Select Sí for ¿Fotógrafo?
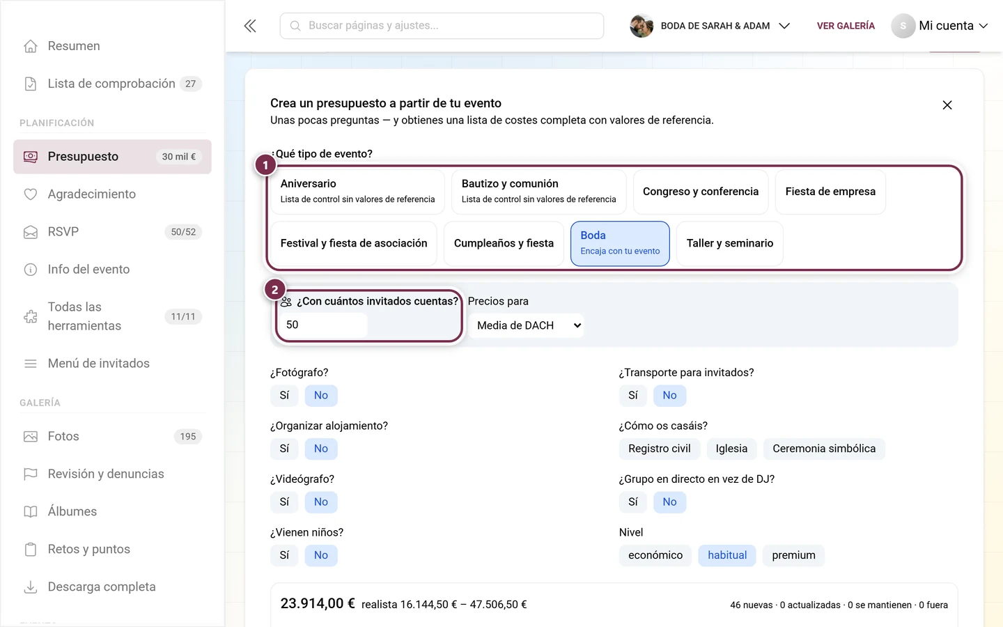 click(284, 396)
